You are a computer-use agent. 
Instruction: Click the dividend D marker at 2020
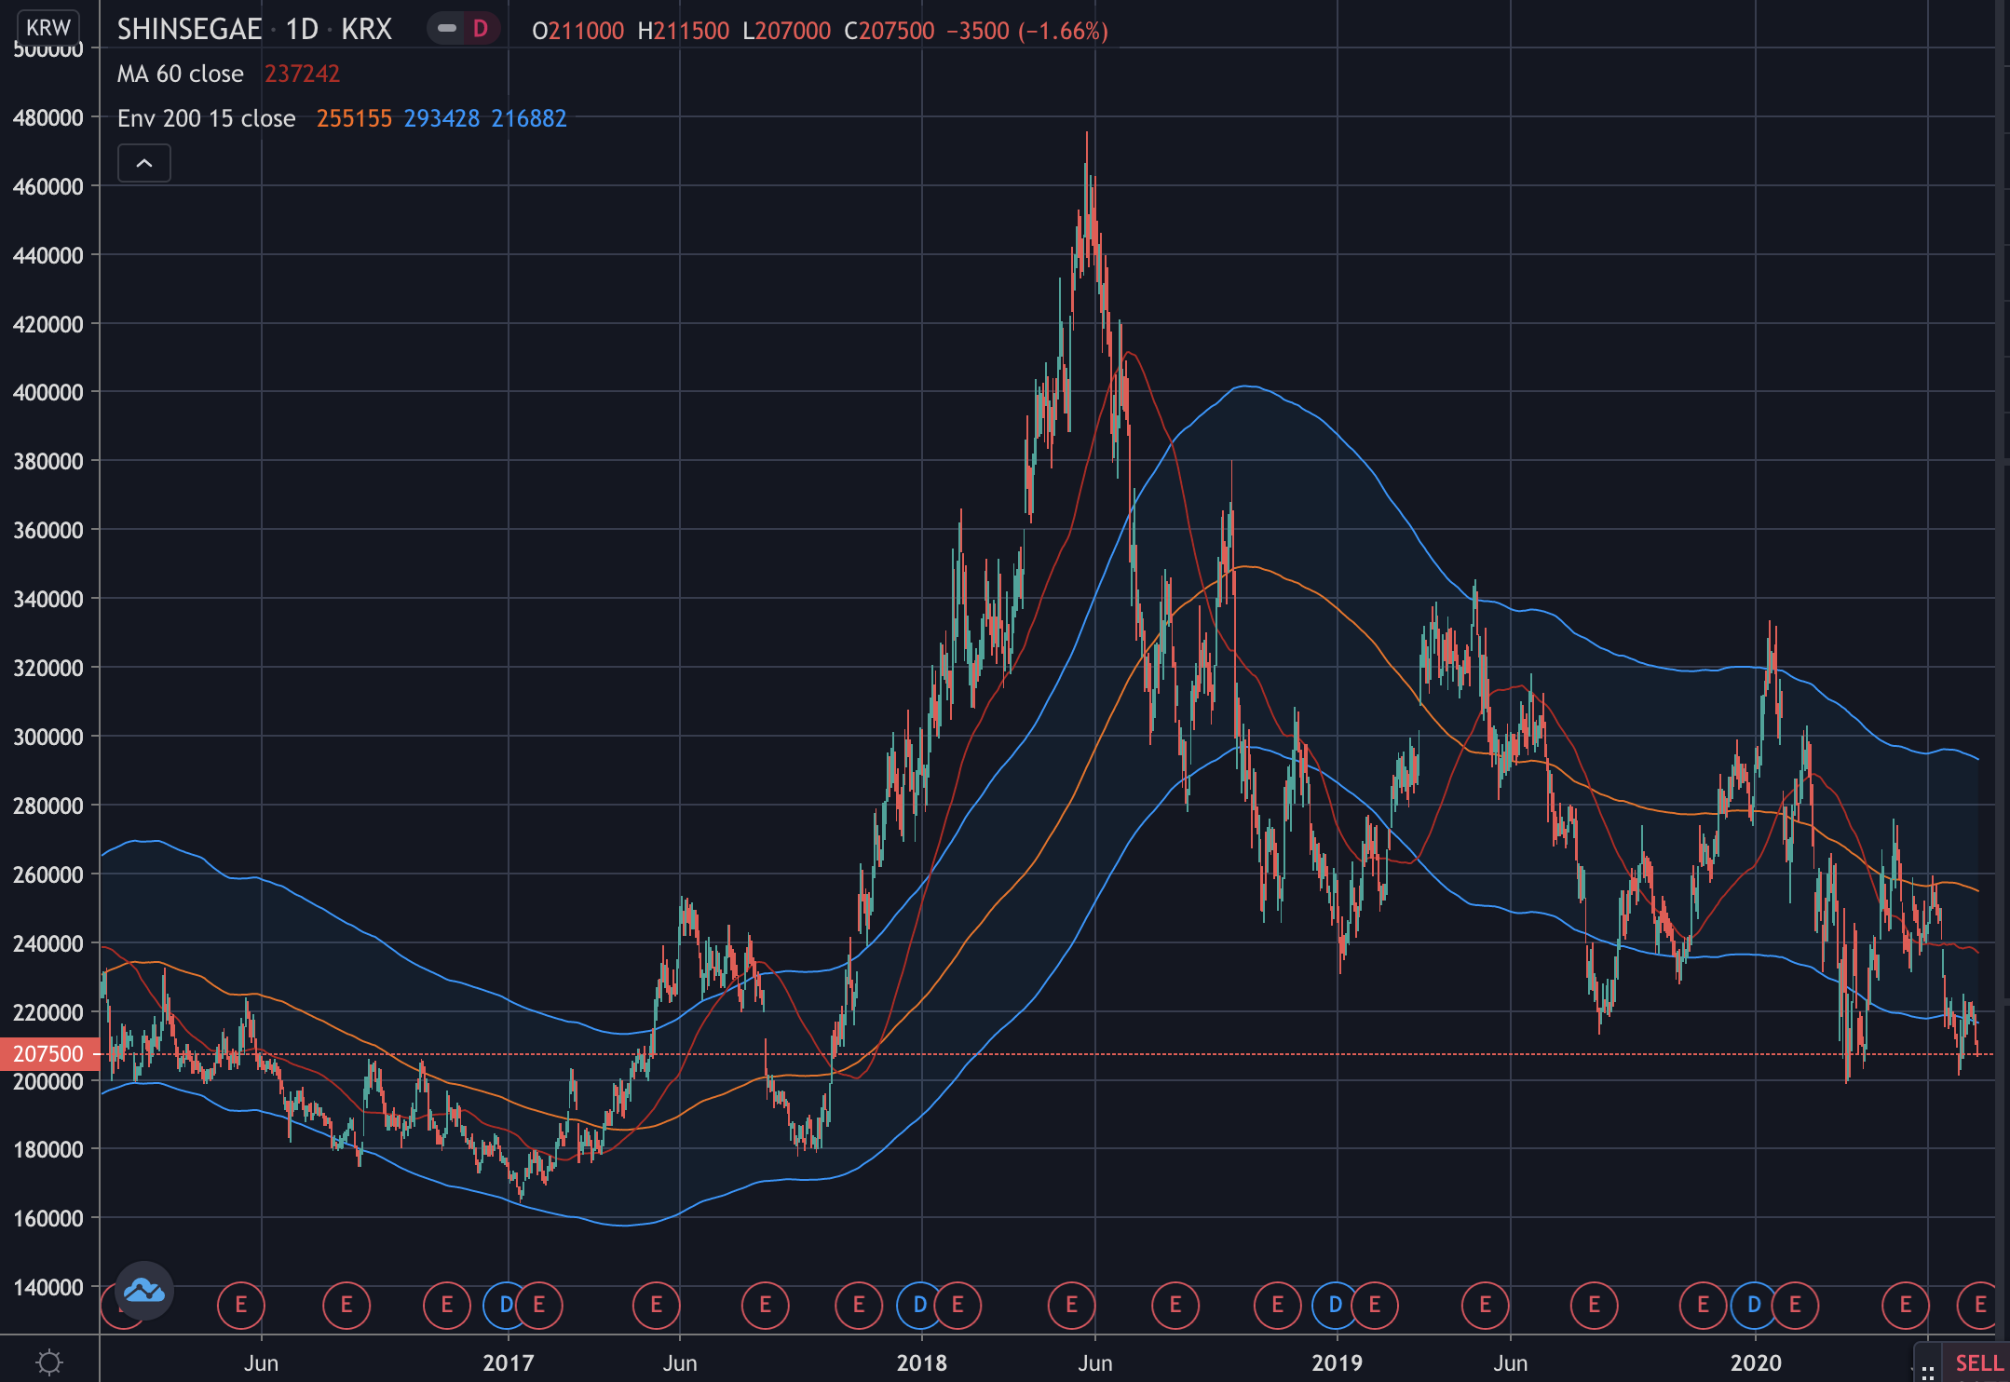click(1754, 1305)
